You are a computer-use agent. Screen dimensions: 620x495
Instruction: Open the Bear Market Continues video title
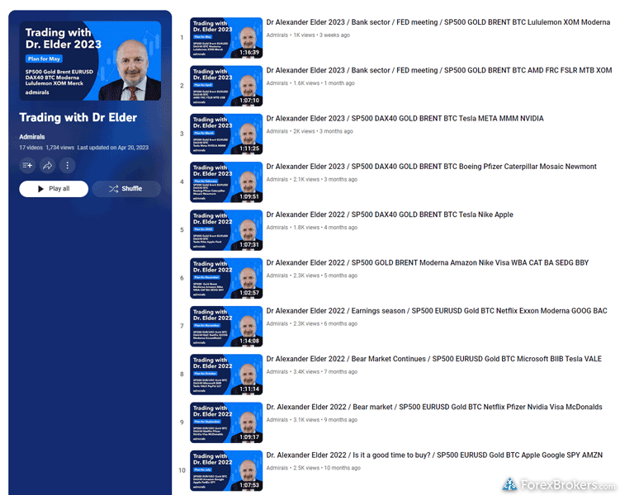coord(433,359)
